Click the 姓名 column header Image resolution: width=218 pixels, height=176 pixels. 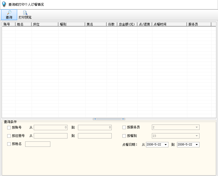point(23,24)
